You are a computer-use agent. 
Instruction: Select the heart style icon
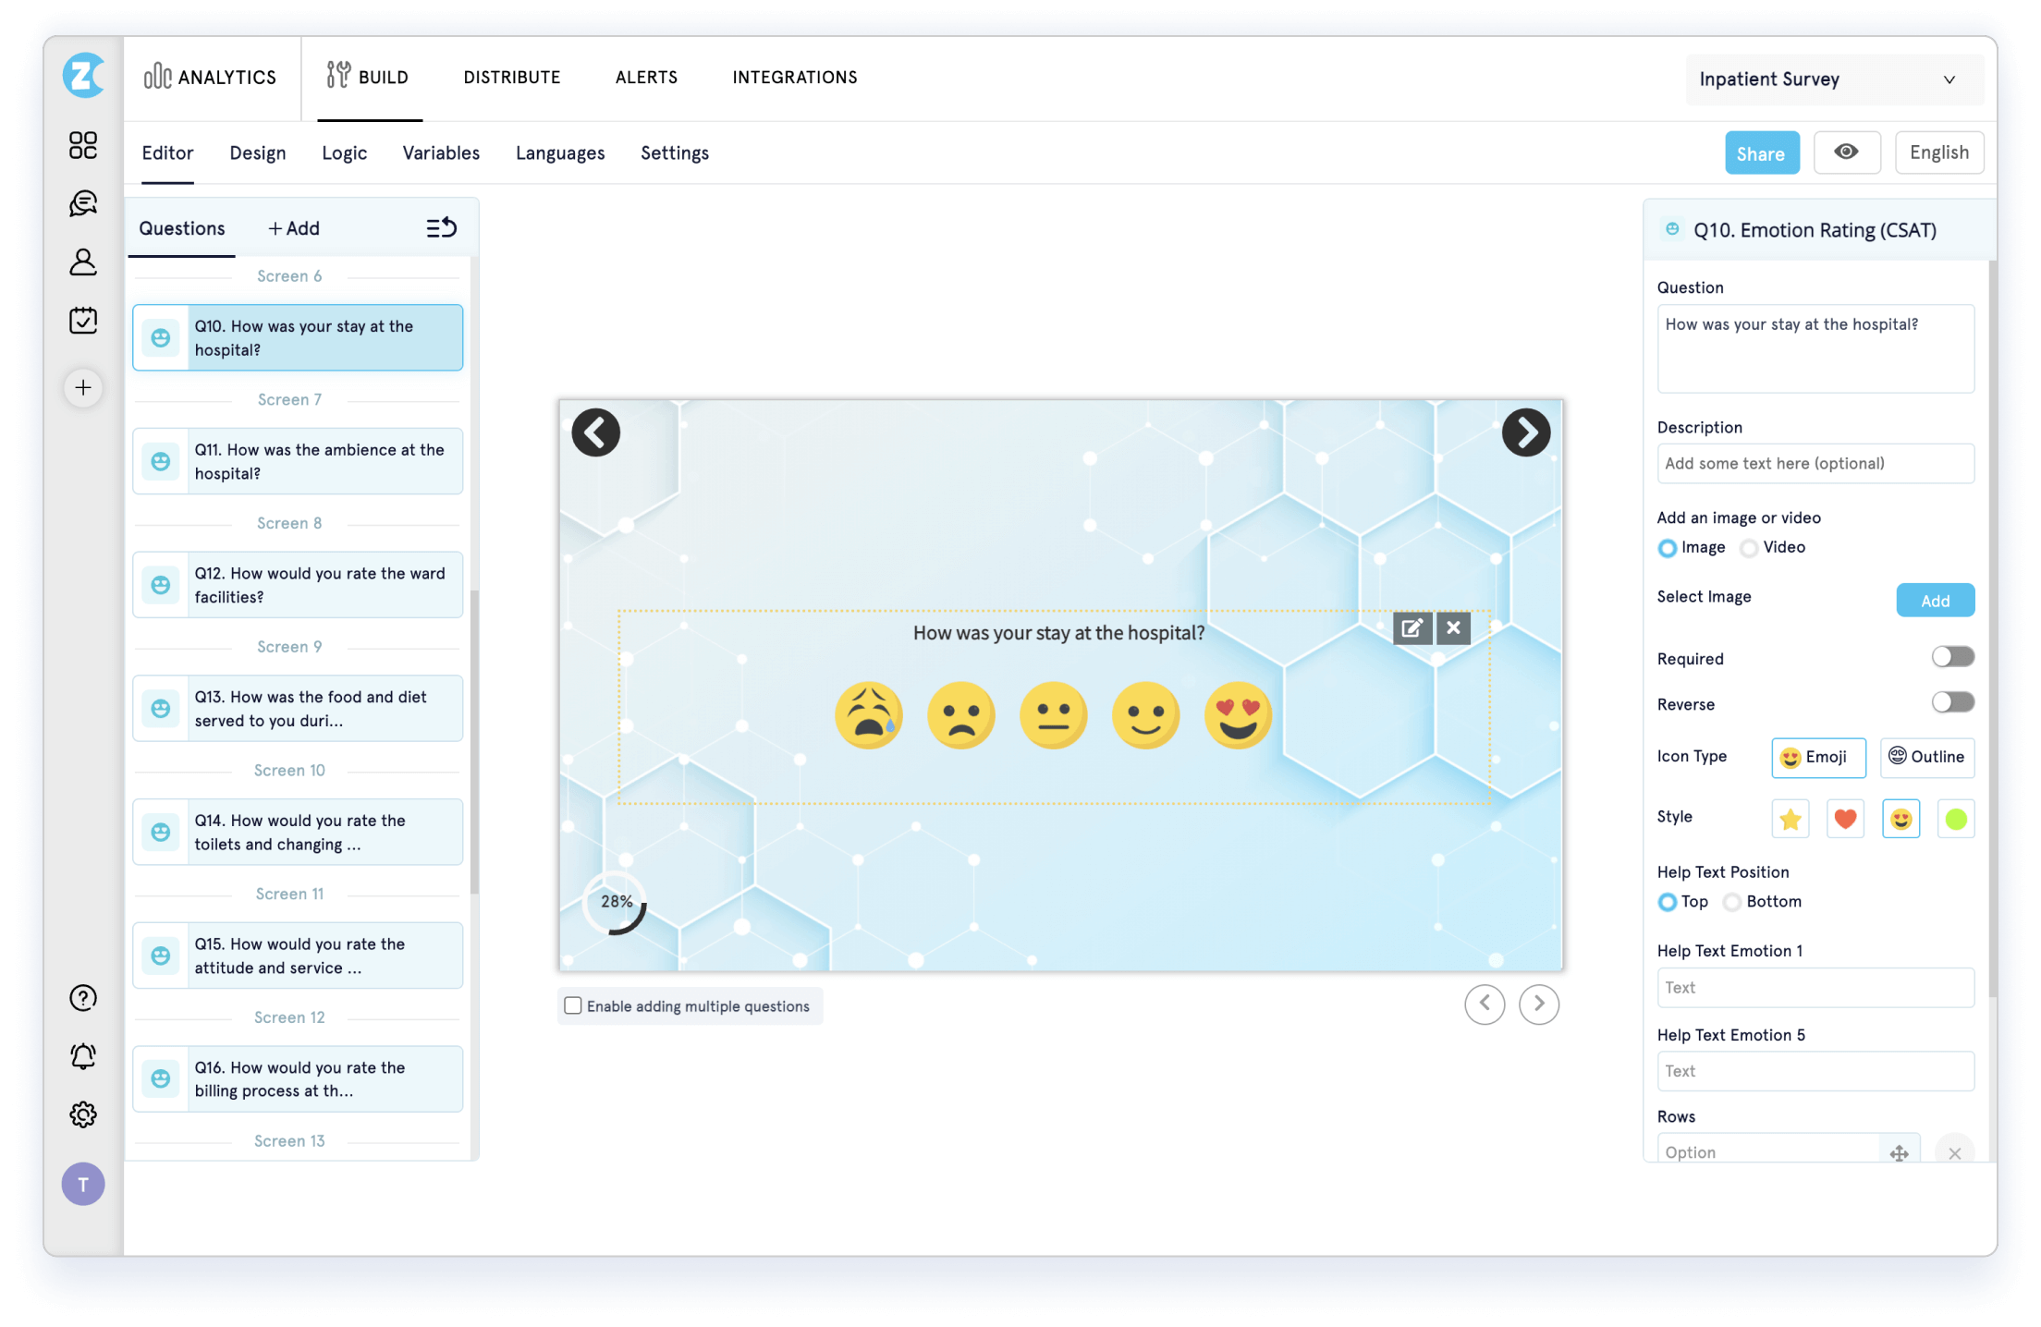point(1845,819)
